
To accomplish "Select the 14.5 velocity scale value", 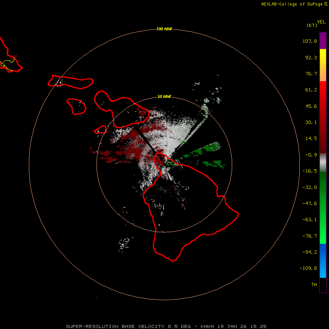I will click(x=311, y=139).
